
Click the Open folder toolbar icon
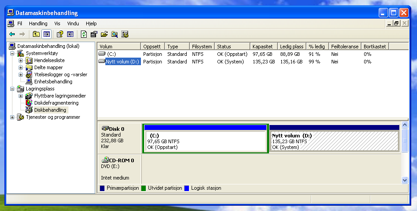point(104,34)
